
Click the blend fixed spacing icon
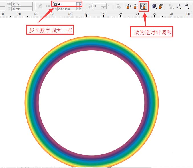pos(48,6)
